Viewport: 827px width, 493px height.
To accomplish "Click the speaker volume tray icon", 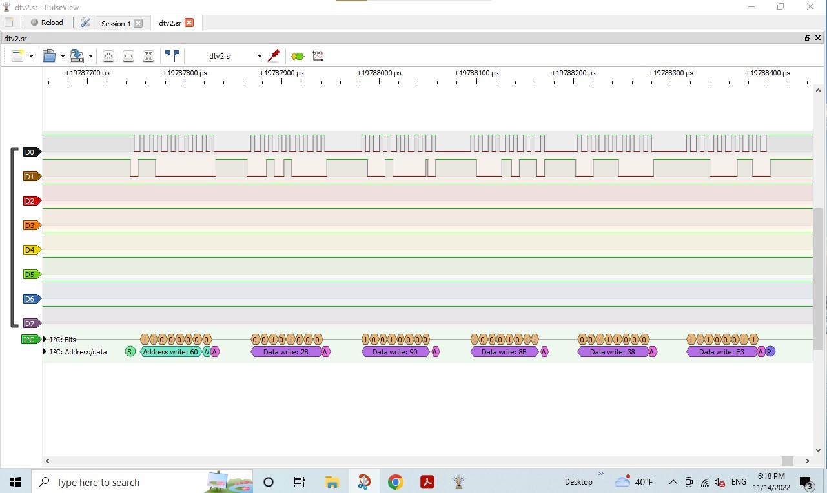I will tap(720, 482).
